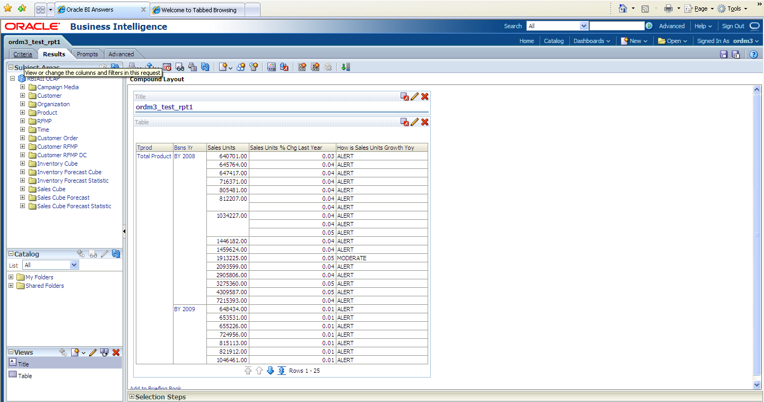Remove the Table view with its red X
This screenshot has width=764, height=402.
(x=424, y=122)
